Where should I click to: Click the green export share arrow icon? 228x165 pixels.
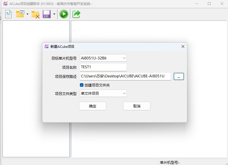76,14
